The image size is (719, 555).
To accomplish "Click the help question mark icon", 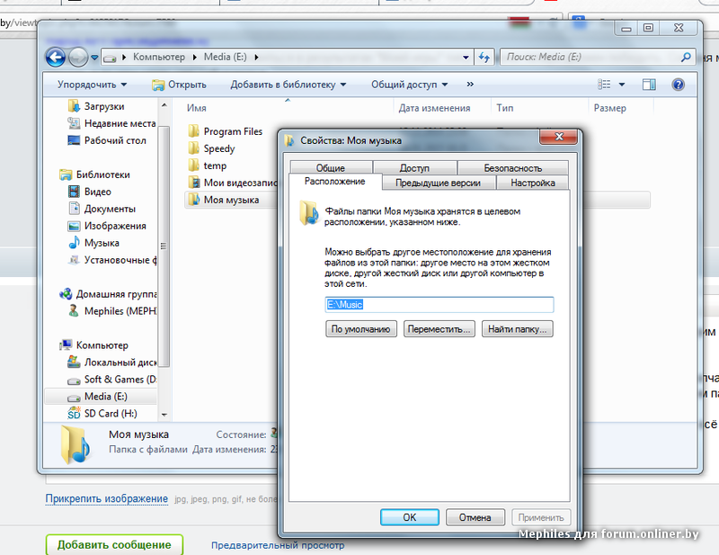I will pyautogui.click(x=679, y=85).
